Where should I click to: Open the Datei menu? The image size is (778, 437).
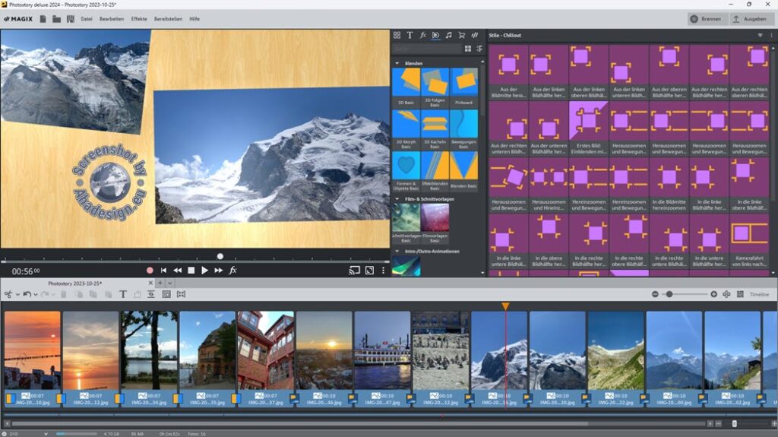click(x=87, y=19)
